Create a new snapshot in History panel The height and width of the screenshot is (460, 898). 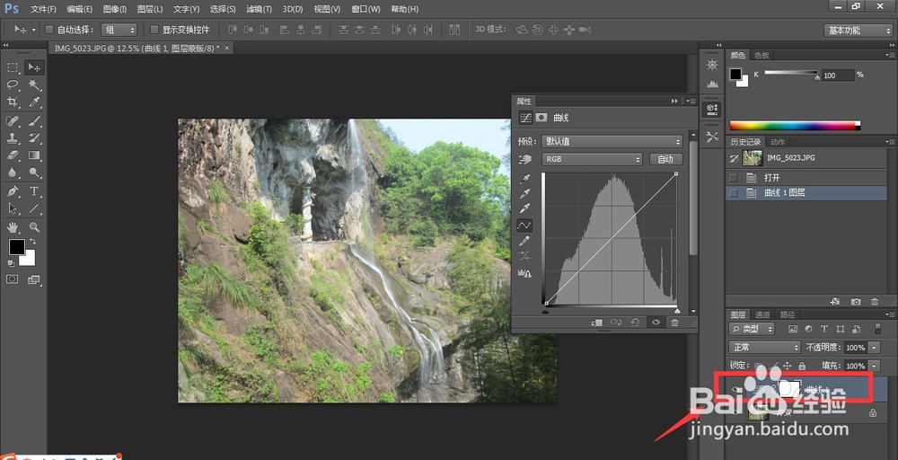[x=855, y=301]
